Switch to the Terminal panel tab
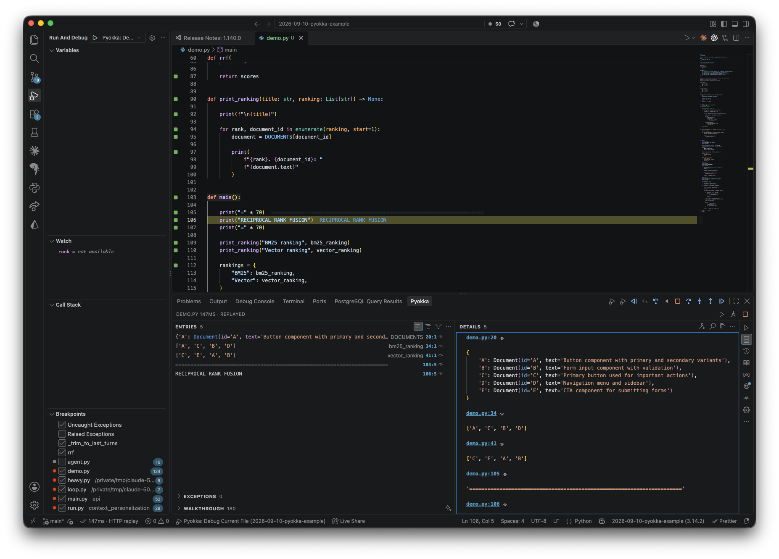The width and height of the screenshot is (779, 559). tap(293, 302)
